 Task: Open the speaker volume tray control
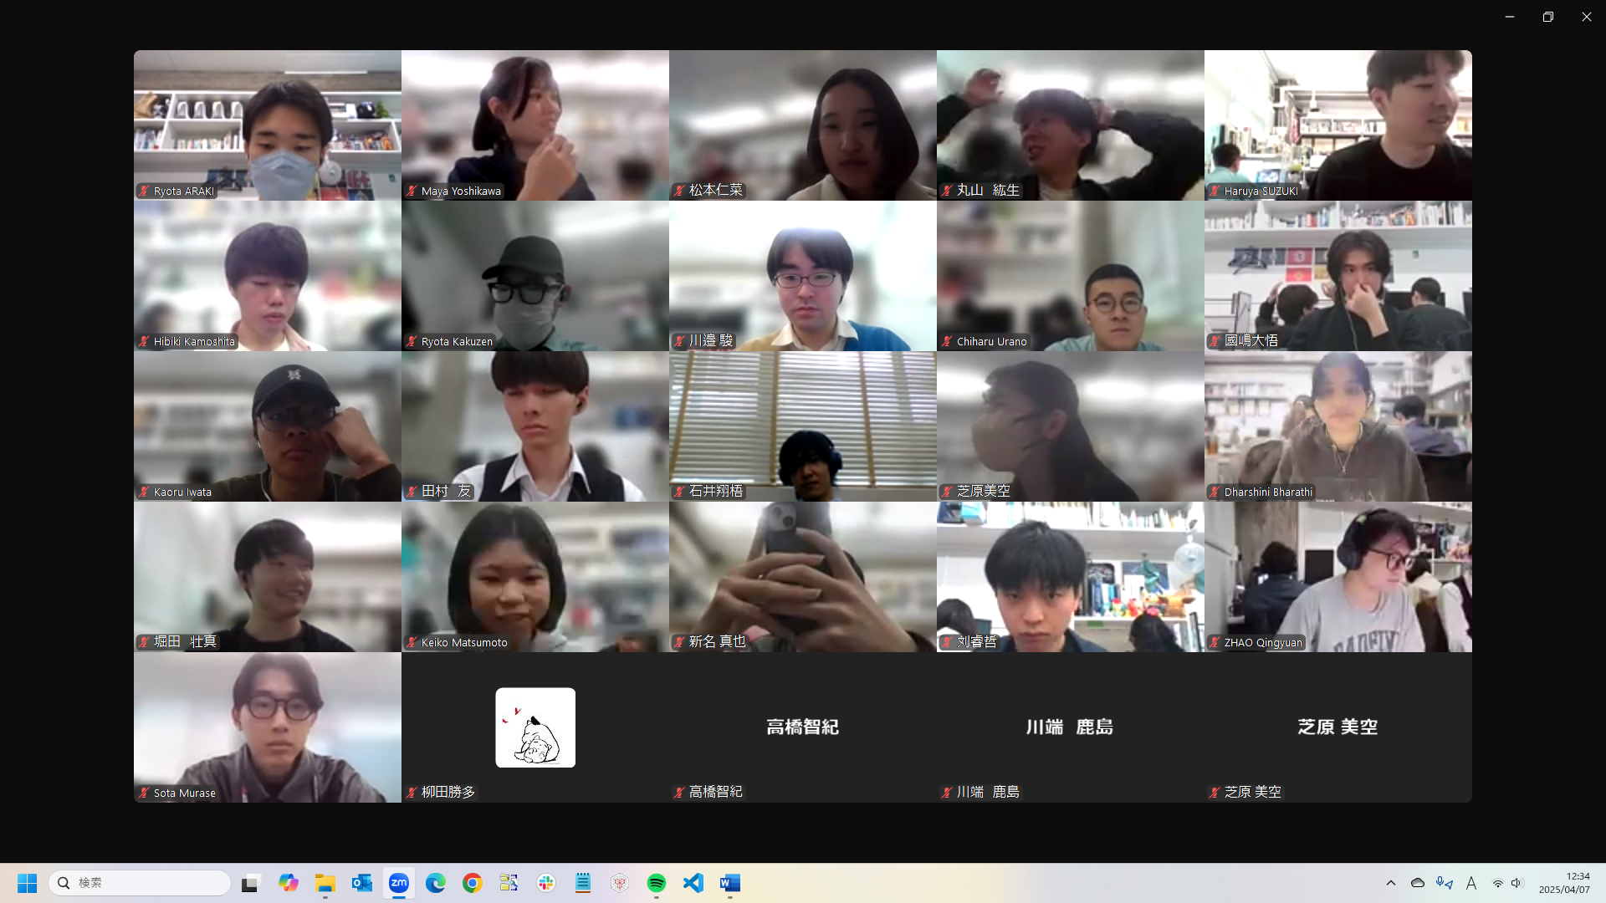click(x=1516, y=883)
